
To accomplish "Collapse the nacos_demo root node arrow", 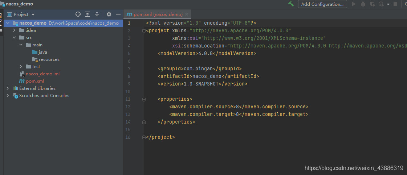I will [x=8, y=23].
